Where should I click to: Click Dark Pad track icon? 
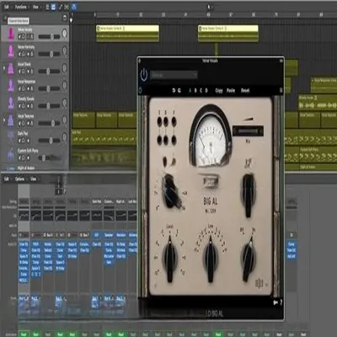(11, 137)
